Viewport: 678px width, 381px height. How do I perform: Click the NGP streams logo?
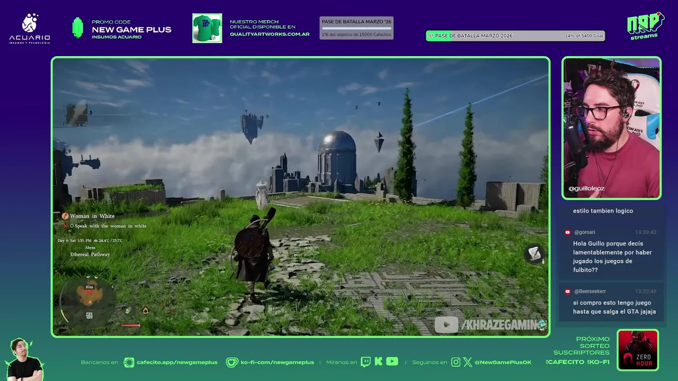(645, 26)
